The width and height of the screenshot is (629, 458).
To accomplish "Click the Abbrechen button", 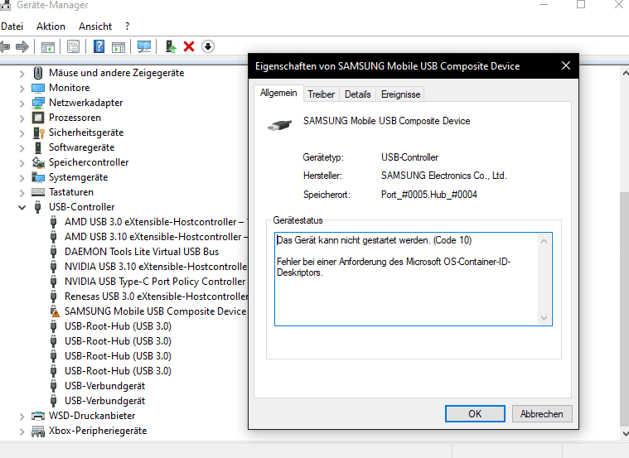I will pos(541,413).
